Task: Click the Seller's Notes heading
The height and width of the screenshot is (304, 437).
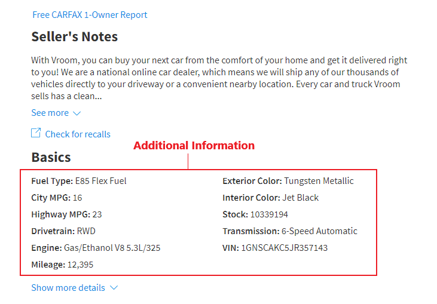Action: (74, 37)
